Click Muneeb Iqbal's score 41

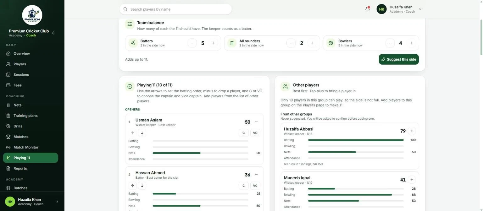(403, 180)
